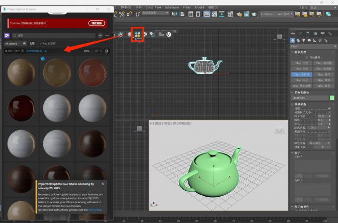
Task: Open the Date sort dropdown in Cosmos
Action: [x=88, y=51]
